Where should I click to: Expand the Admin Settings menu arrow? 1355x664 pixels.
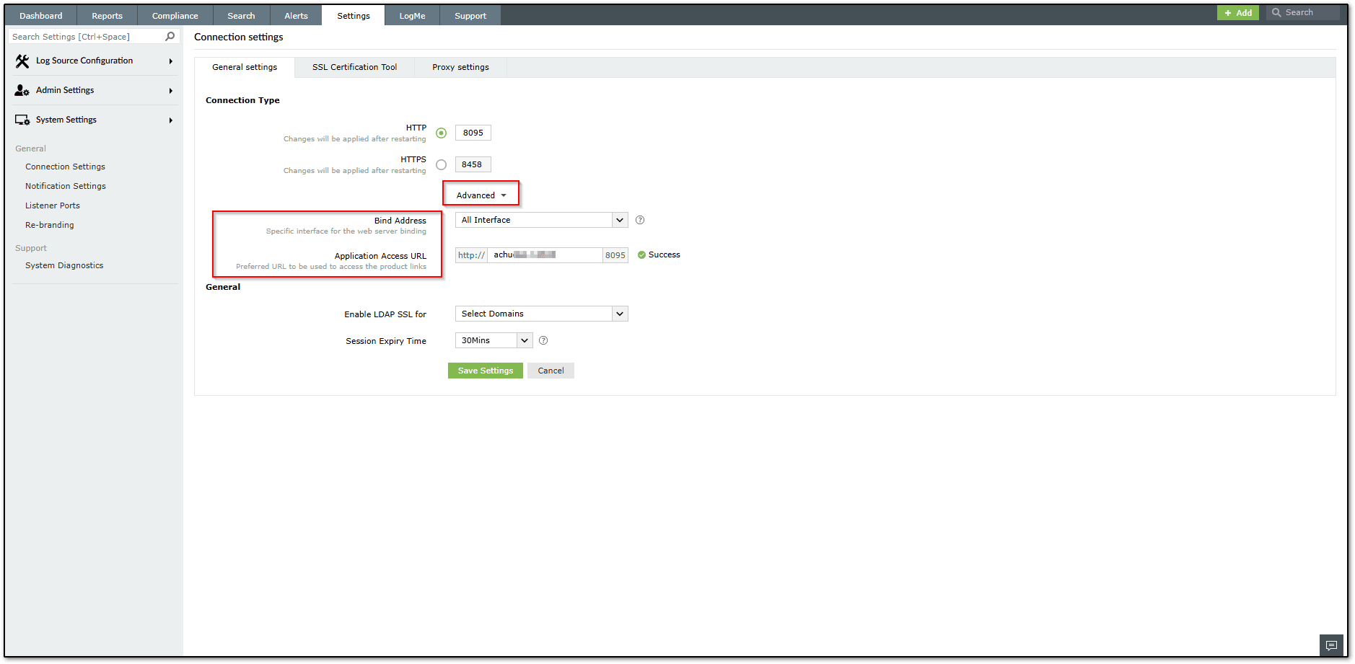click(x=171, y=91)
